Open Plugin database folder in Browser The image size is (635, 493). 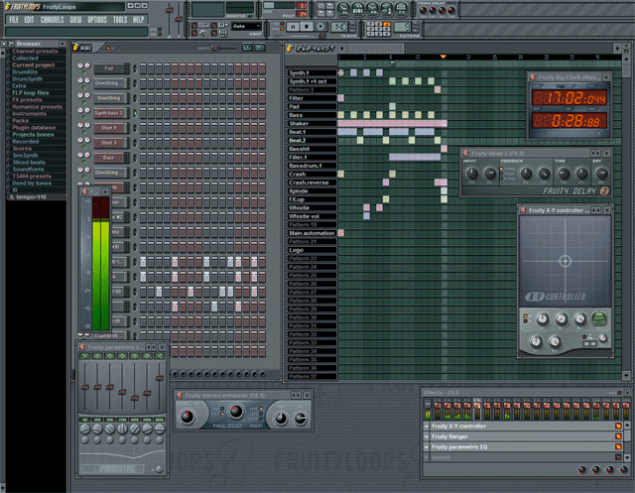pos(34,128)
